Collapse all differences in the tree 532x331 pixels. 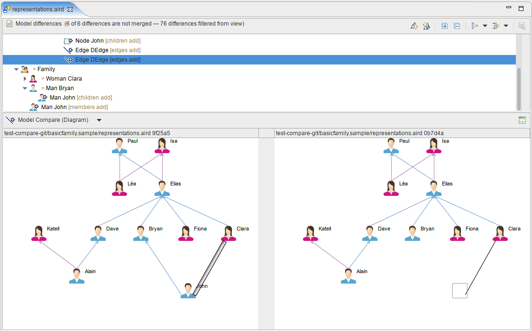pyautogui.click(x=457, y=26)
